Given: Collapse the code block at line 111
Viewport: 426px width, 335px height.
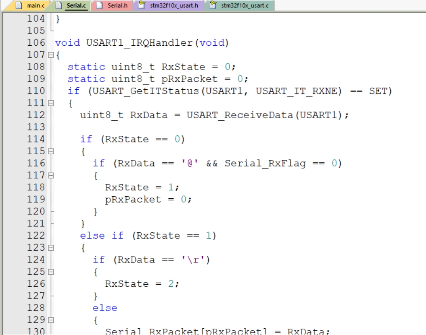Looking at the screenshot, I should [51, 103].
